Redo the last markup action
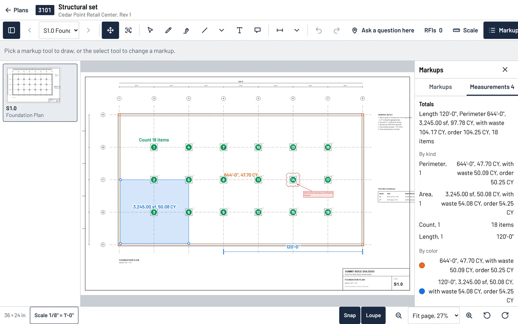This screenshot has width=518, height=324. click(x=337, y=30)
